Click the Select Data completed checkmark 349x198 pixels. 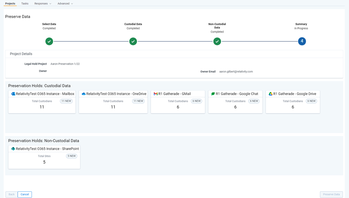(49, 41)
